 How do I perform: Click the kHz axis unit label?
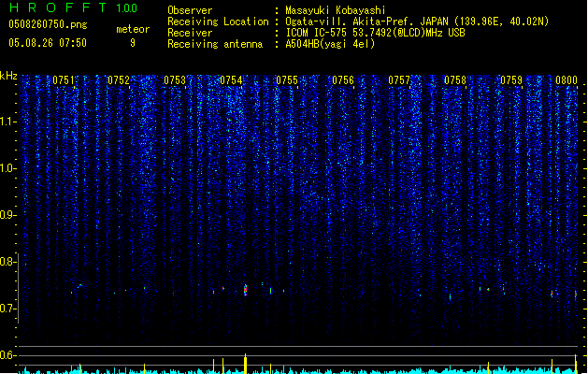pos(8,76)
